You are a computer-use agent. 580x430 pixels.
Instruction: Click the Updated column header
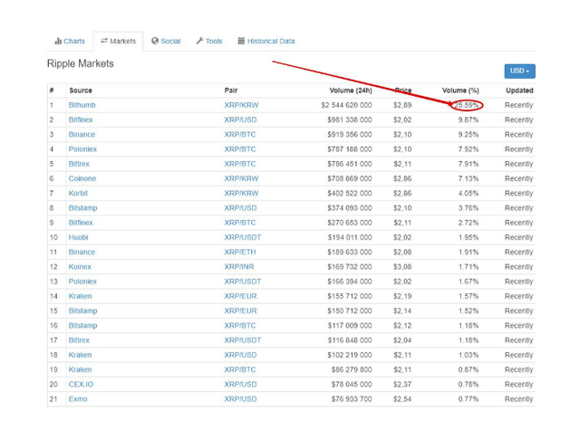[x=519, y=91]
